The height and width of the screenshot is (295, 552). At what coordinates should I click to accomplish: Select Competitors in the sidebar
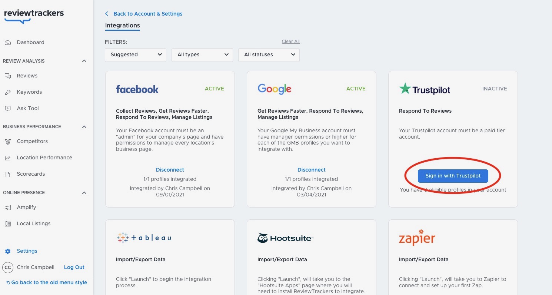(32, 141)
